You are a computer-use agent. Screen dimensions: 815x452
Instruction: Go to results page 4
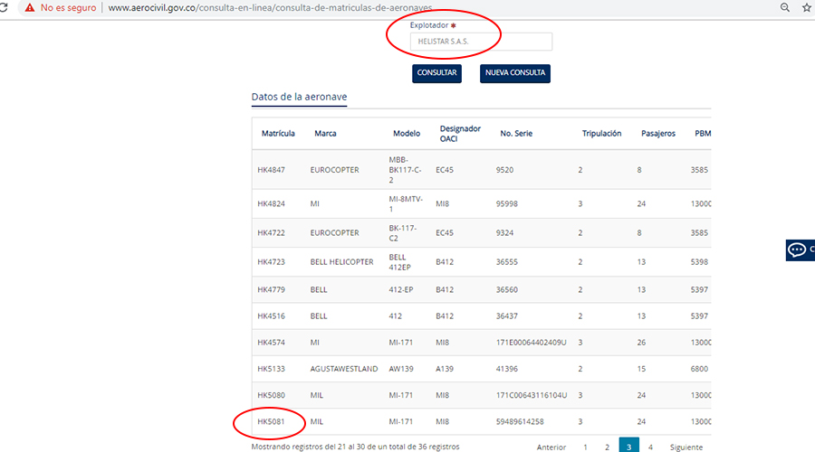tap(650, 447)
